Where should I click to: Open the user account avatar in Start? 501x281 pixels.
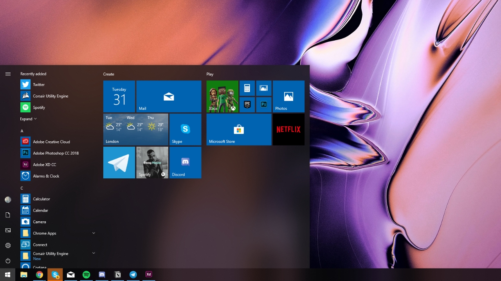[x=8, y=200]
